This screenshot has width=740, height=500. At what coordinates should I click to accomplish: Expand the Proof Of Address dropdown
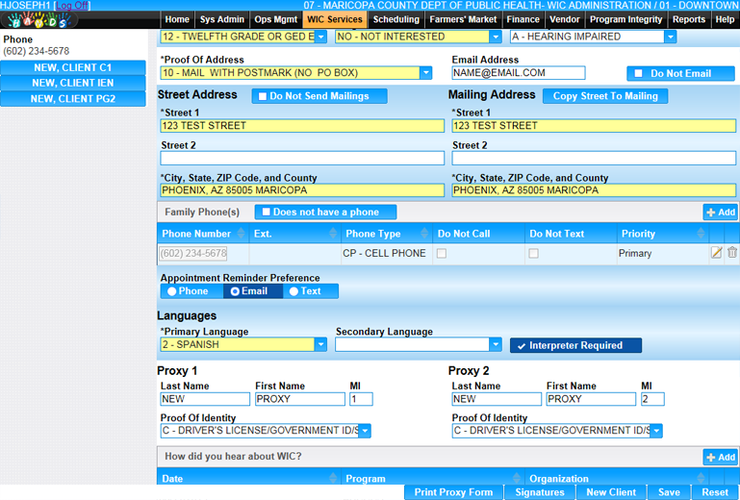pyautogui.click(x=425, y=73)
